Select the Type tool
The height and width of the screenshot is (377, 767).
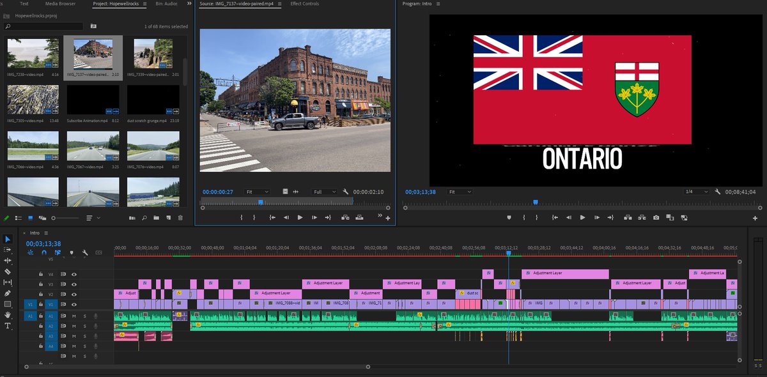8,326
